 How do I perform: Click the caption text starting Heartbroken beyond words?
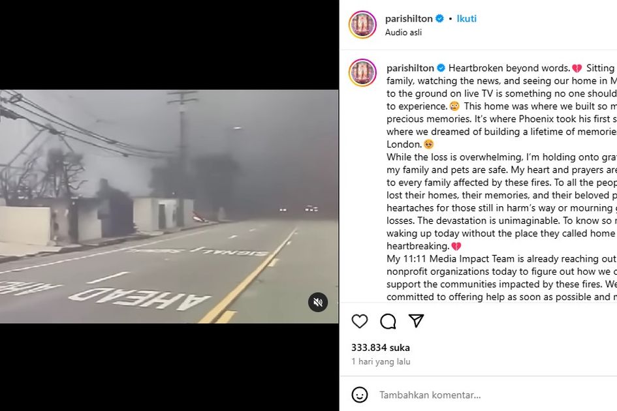tap(509, 68)
